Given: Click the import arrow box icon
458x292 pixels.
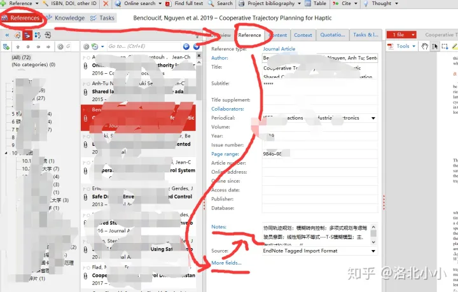Looking at the screenshot, I should tap(48, 36).
